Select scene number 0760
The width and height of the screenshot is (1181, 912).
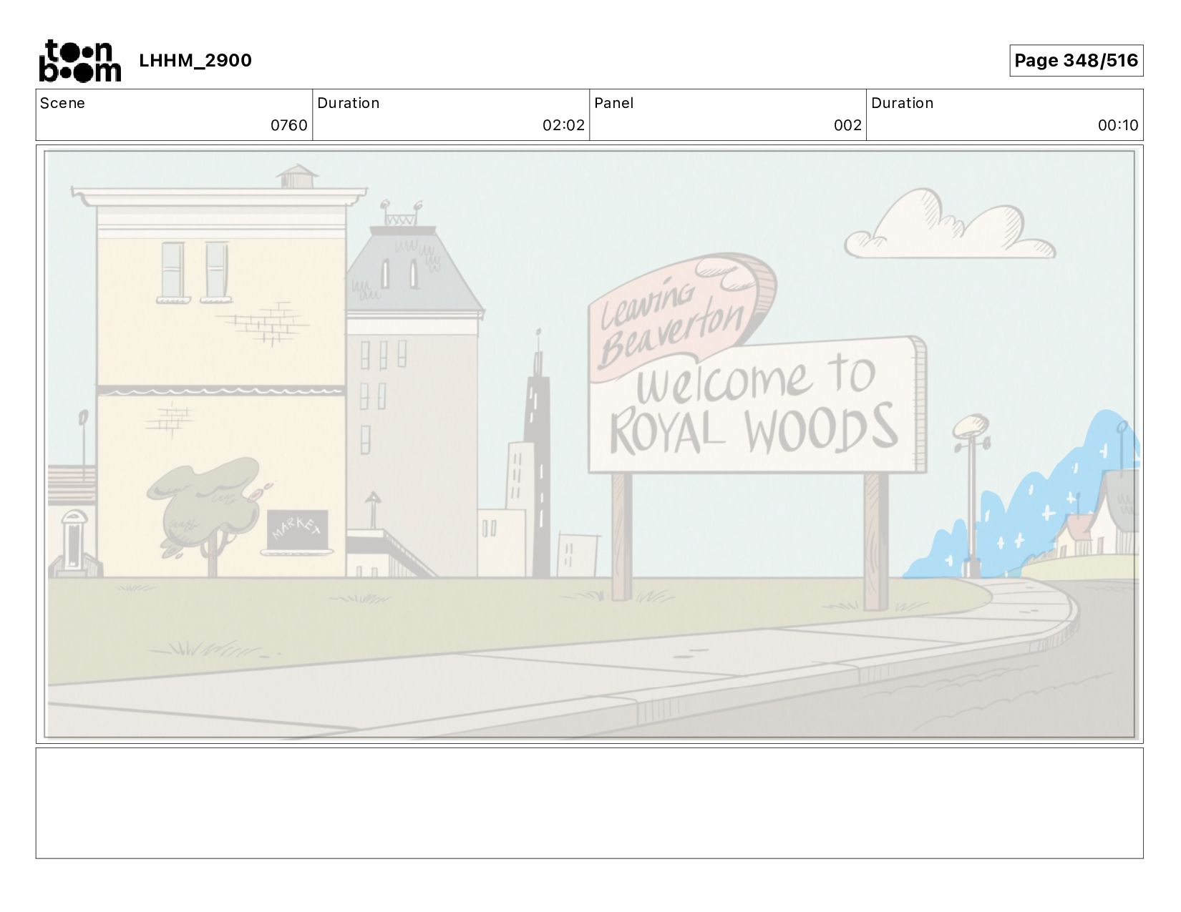(288, 126)
